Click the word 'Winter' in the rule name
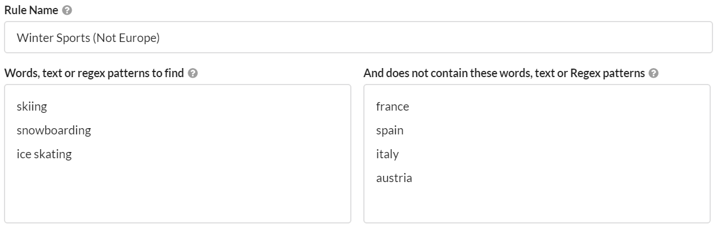717x228 pixels. [32, 38]
